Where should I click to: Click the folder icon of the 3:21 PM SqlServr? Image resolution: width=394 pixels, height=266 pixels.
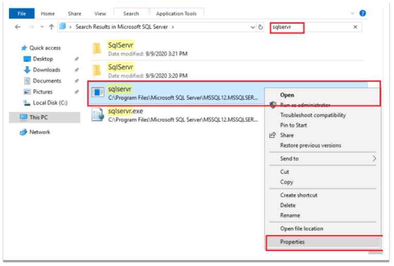click(x=97, y=49)
